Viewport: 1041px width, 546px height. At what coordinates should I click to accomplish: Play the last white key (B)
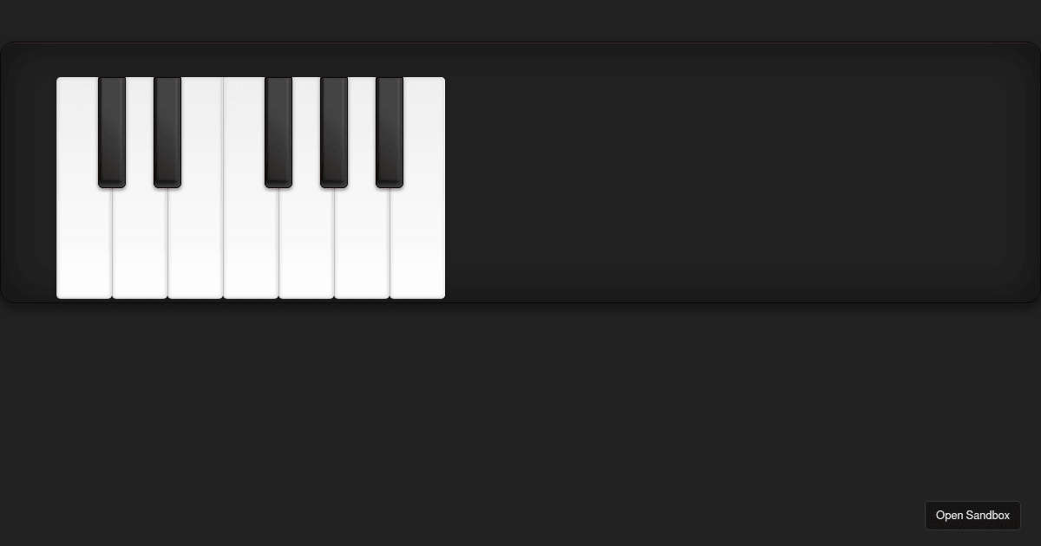pos(417,243)
